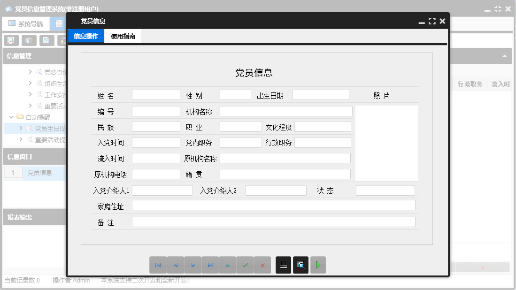
Task: Expand the 组织生活 tree node chevron
Action: (30, 83)
